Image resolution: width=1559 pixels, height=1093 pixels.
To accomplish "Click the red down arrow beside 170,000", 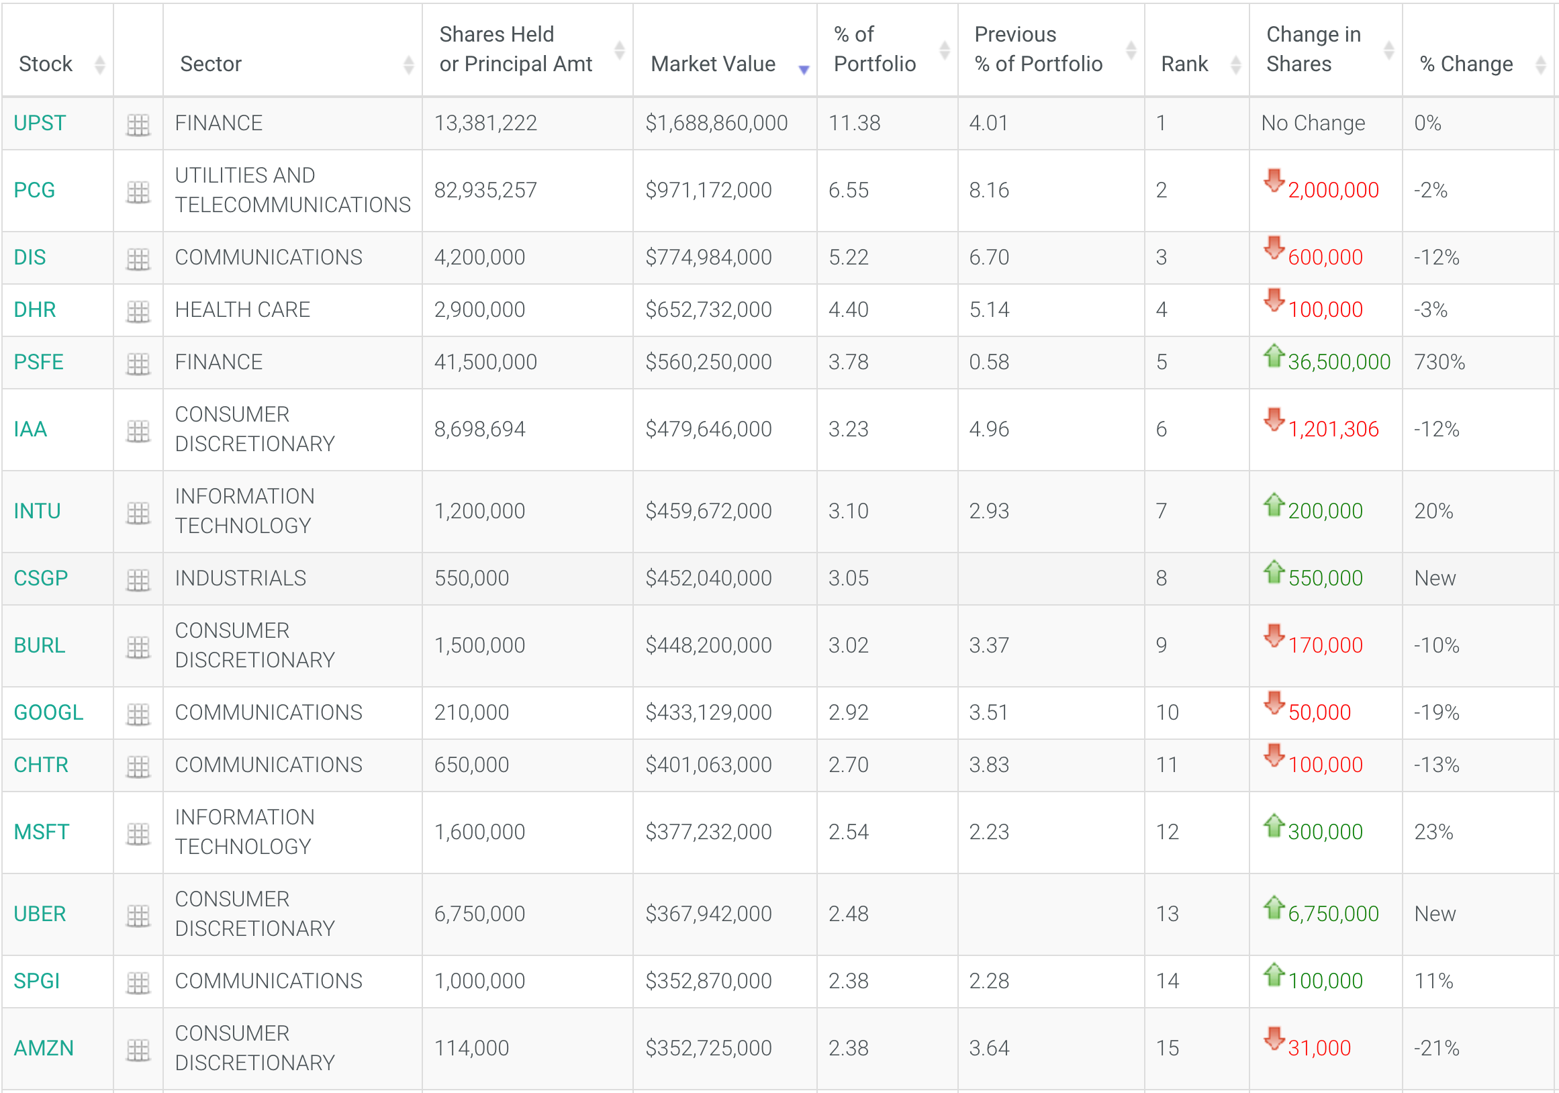I will 1274,634.
